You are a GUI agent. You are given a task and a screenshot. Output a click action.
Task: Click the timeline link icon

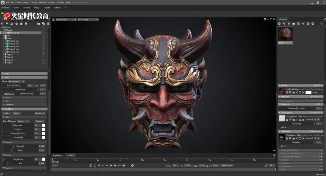pyautogui.click(x=266, y=165)
